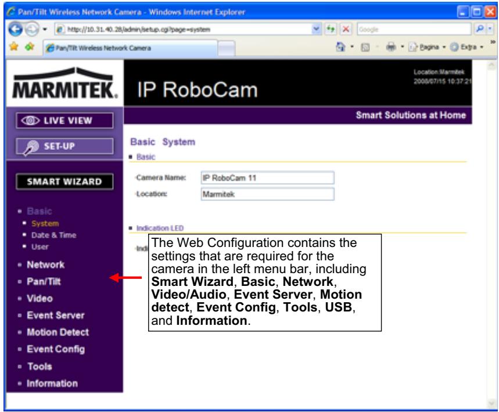499x412 pixels.
Task: Open the Video menu
Action: (40, 298)
